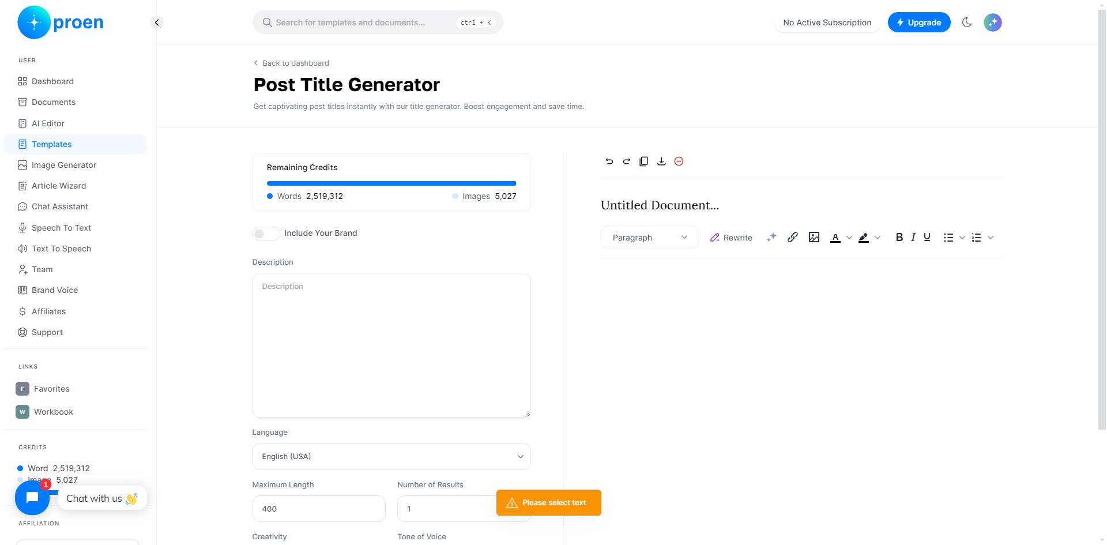
Task: Select Templates in the sidebar
Action: [x=75, y=144]
